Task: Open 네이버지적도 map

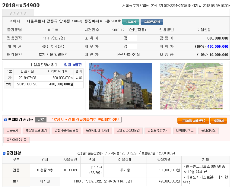Action: pyautogui.click(x=185, y=131)
